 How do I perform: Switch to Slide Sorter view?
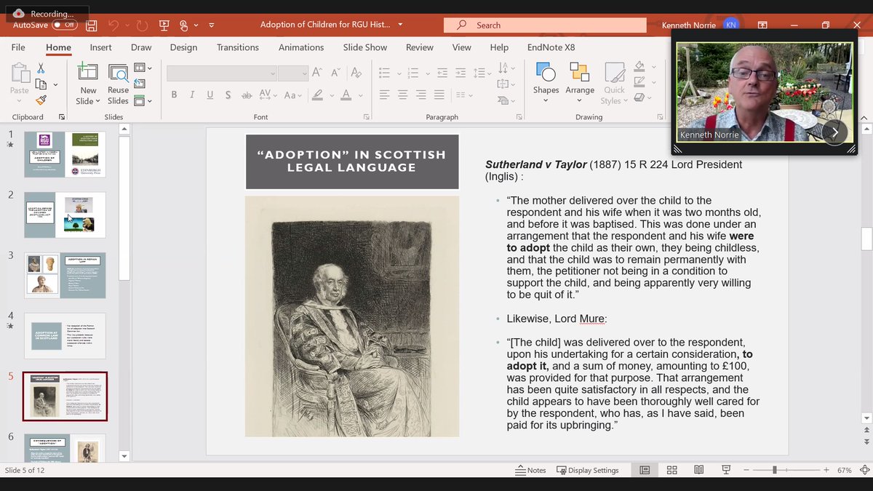coord(671,470)
